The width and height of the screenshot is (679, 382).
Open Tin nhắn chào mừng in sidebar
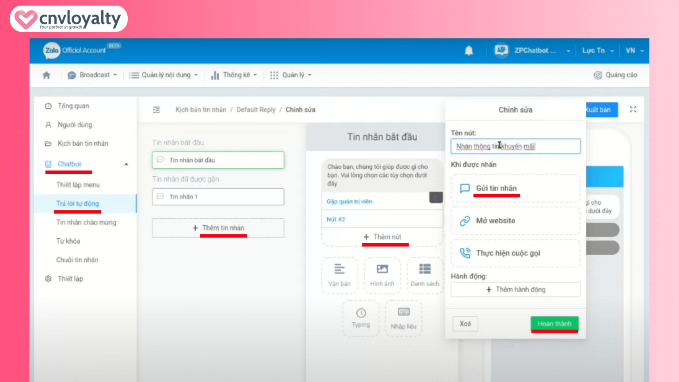click(86, 222)
